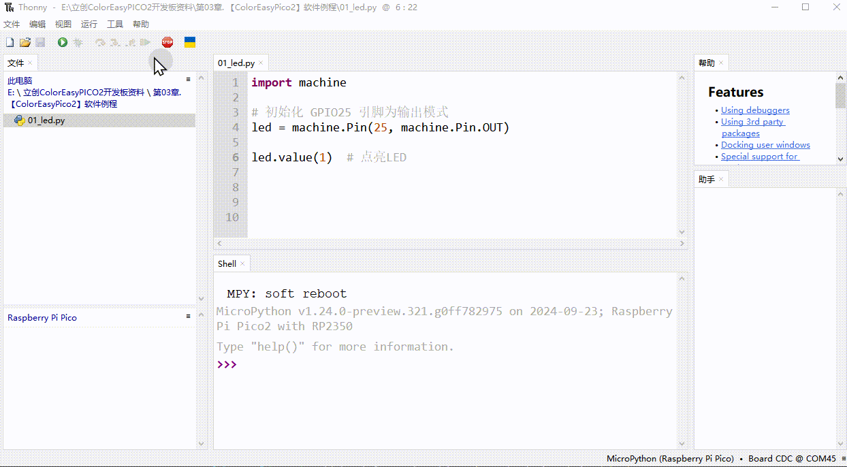Click the Raspberry Pi Pico panel title
Screen dimensions: 847x467
[42, 318]
